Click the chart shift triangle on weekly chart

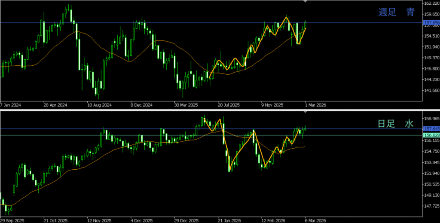[306, 2]
